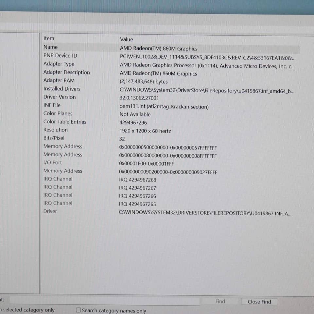
Task: Select the last Driver row label
Action: click(50, 211)
